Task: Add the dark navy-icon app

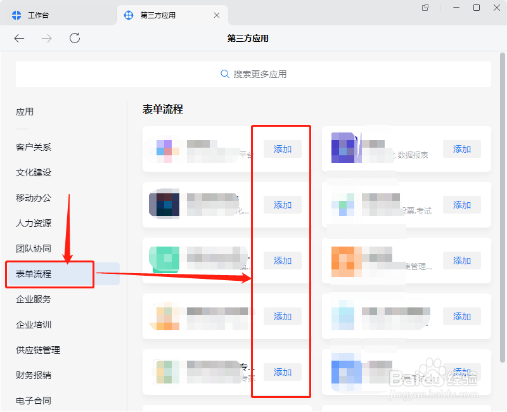Action: [x=282, y=205]
